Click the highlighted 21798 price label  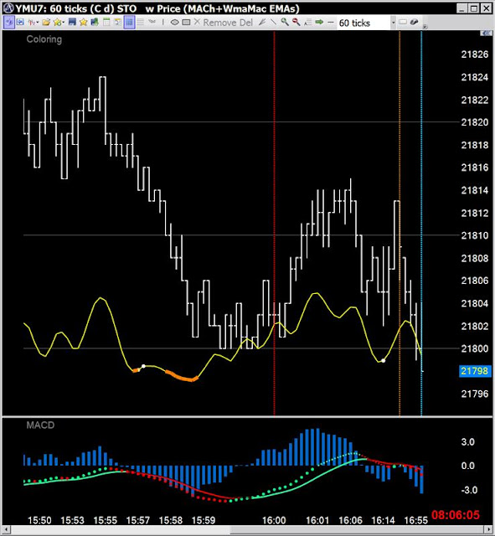pyautogui.click(x=475, y=371)
